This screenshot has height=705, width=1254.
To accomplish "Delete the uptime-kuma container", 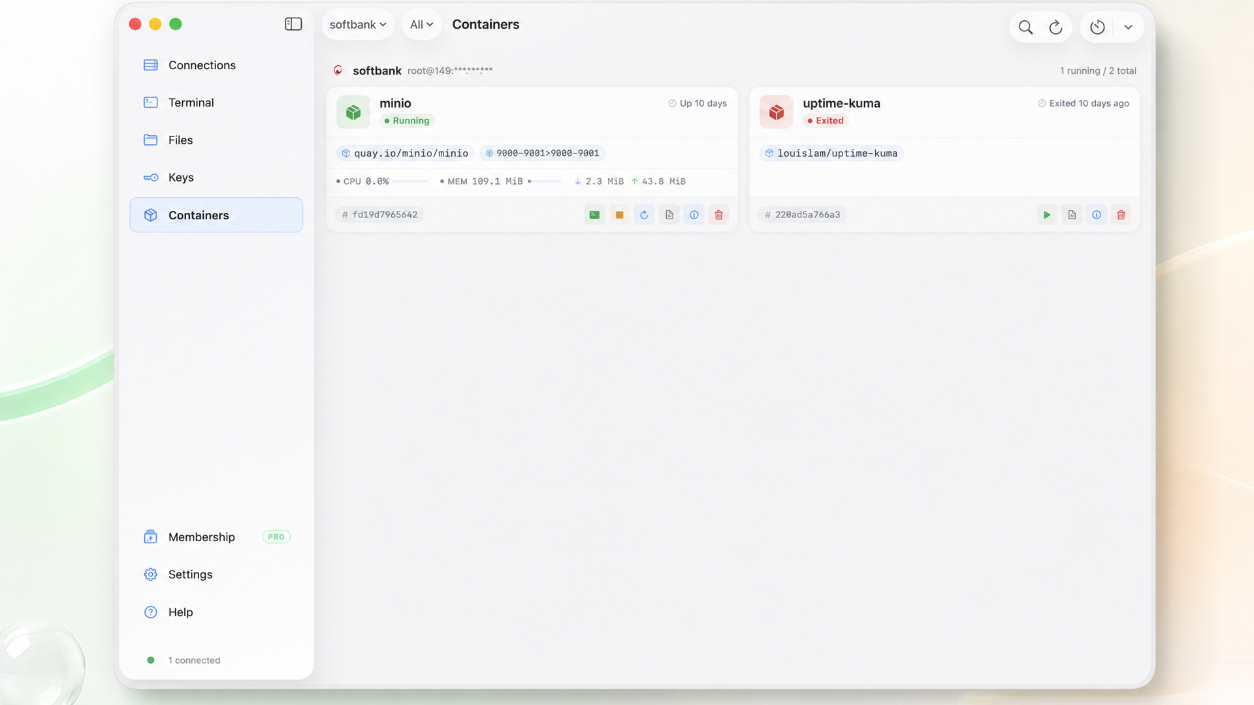I will [1121, 215].
